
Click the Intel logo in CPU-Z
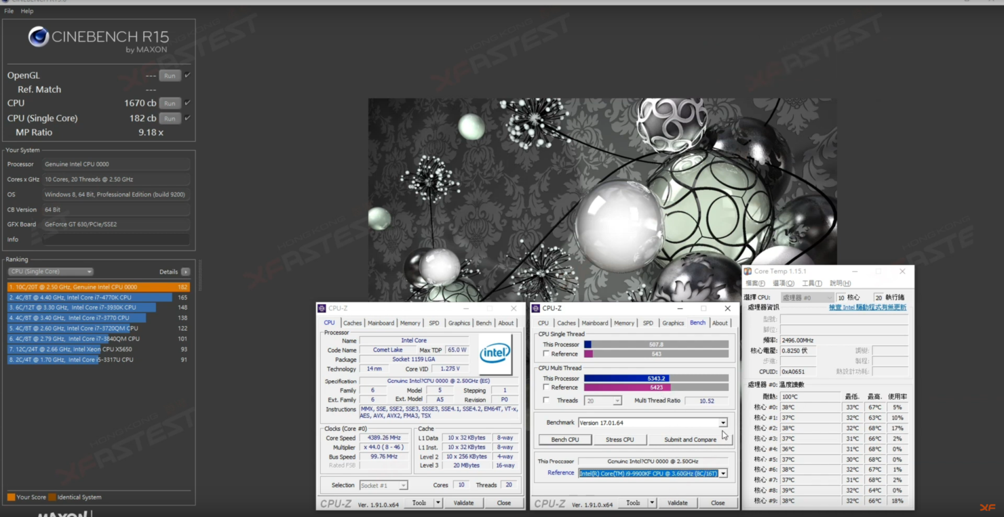click(495, 354)
